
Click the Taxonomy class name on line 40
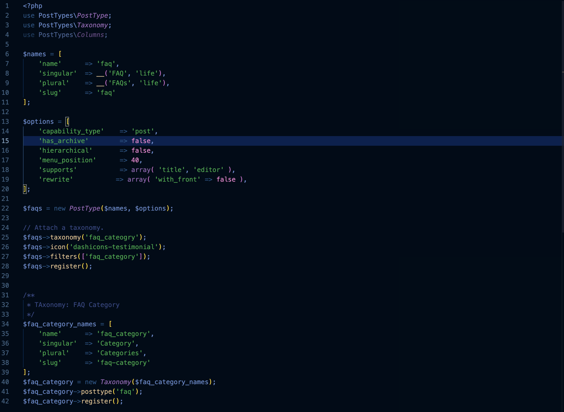point(116,382)
